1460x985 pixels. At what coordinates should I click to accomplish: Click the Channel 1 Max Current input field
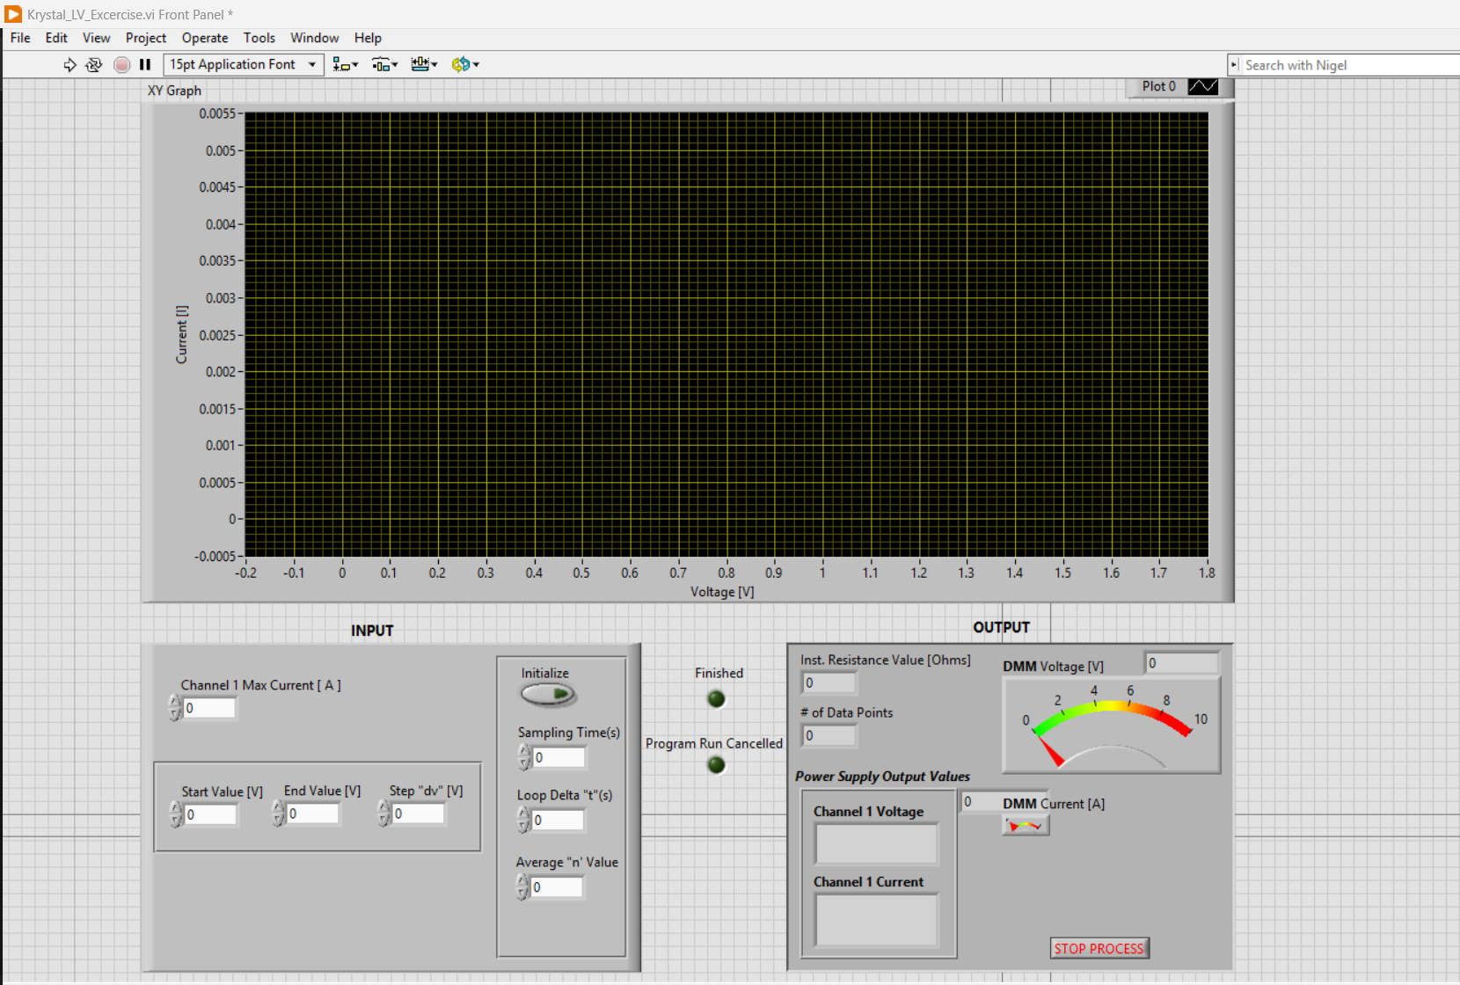[209, 708]
